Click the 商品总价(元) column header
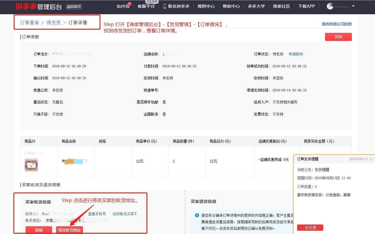Screen dimensions: 375x234 coord(220,141)
